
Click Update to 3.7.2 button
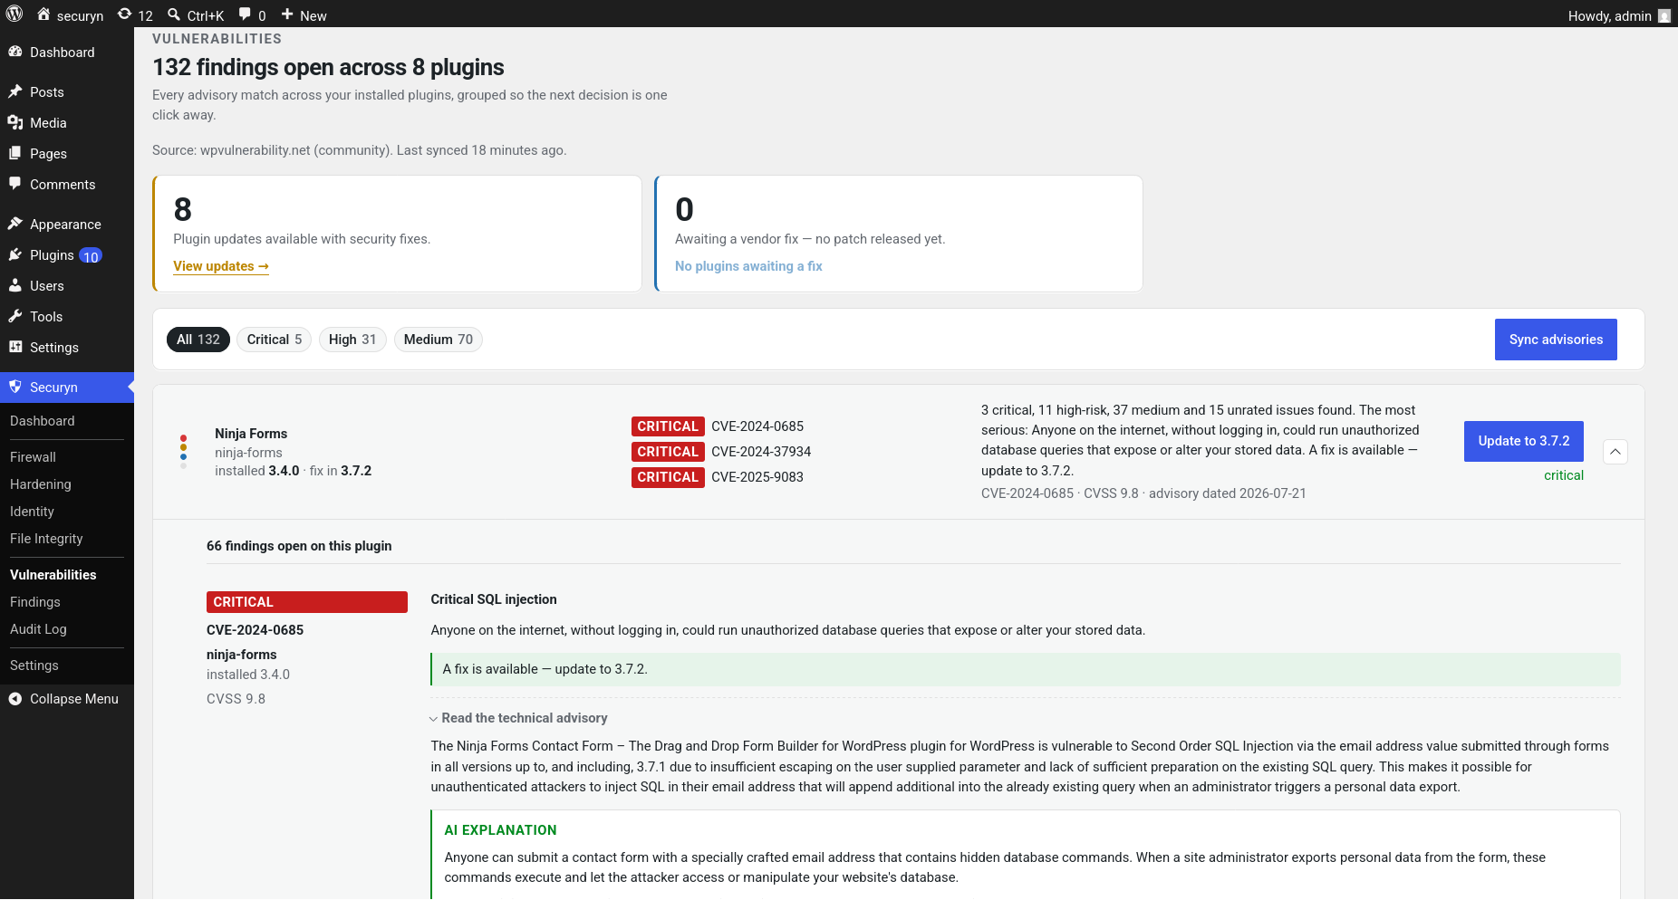[x=1524, y=441]
